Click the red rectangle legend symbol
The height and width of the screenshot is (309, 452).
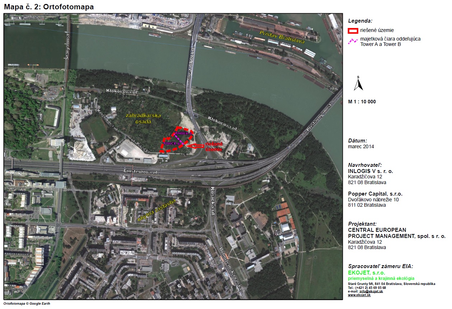[x=353, y=31]
